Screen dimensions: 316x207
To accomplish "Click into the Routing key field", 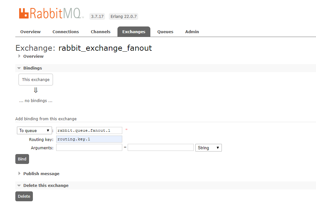I will [89, 139].
